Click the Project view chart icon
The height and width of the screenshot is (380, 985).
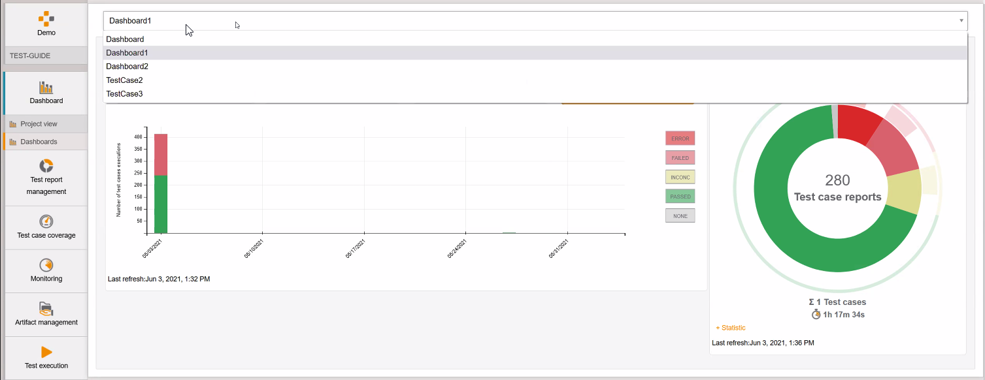point(13,124)
